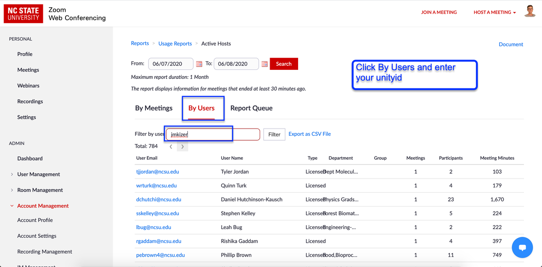This screenshot has height=267, width=542.
Task: Click the Filter by user text field
Action: (213, 134)
